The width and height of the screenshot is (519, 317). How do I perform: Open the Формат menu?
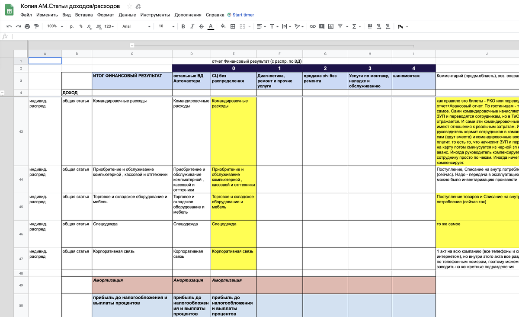point(106,15)
